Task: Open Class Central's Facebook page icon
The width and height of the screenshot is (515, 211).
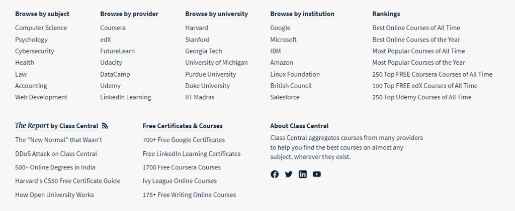Action: click(275, 174)
